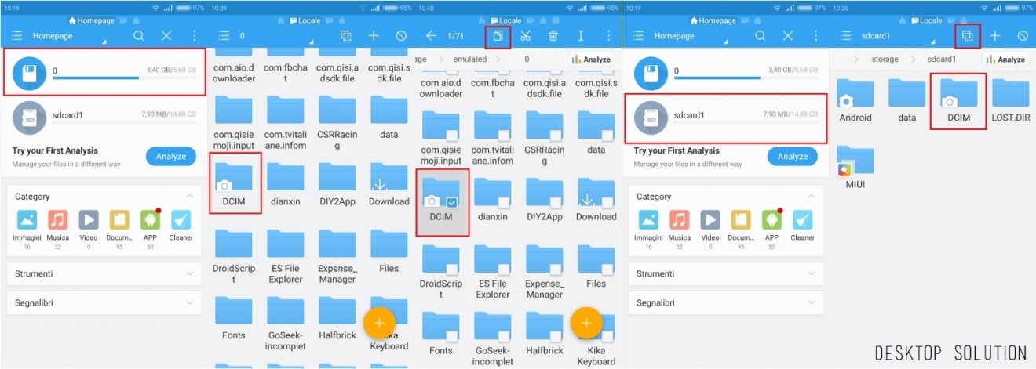Collapse Category section on left Homepage screen
This screenshot has width=1036, height=369.
(189, 196)
